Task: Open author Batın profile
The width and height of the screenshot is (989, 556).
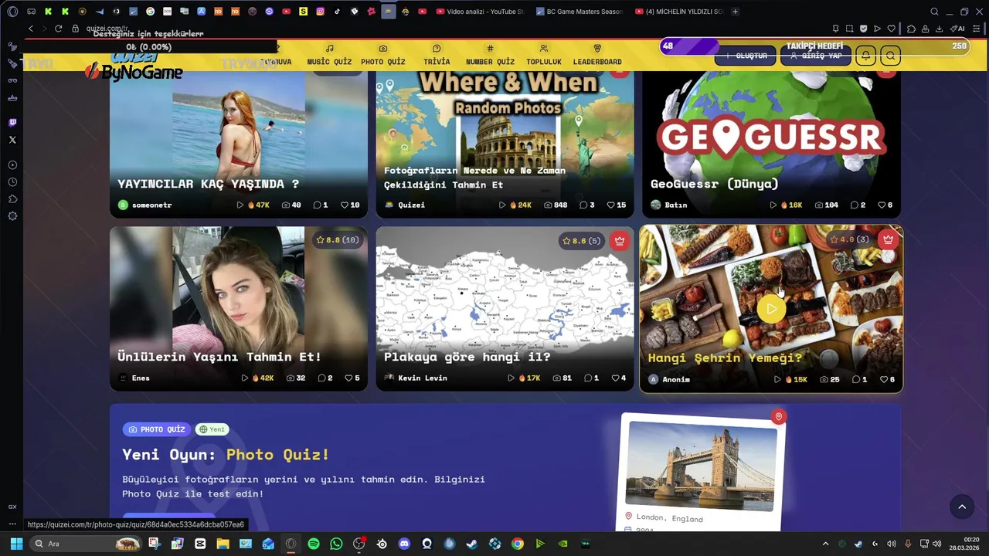Action: pos(668,205)
